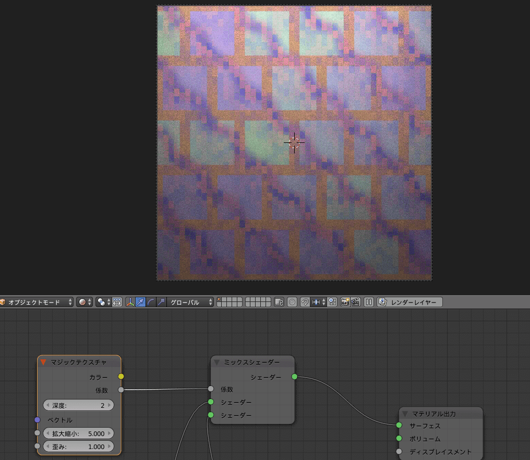Enable proportional editing circle icon
530x460 pixels.
[x=292, y=302]
